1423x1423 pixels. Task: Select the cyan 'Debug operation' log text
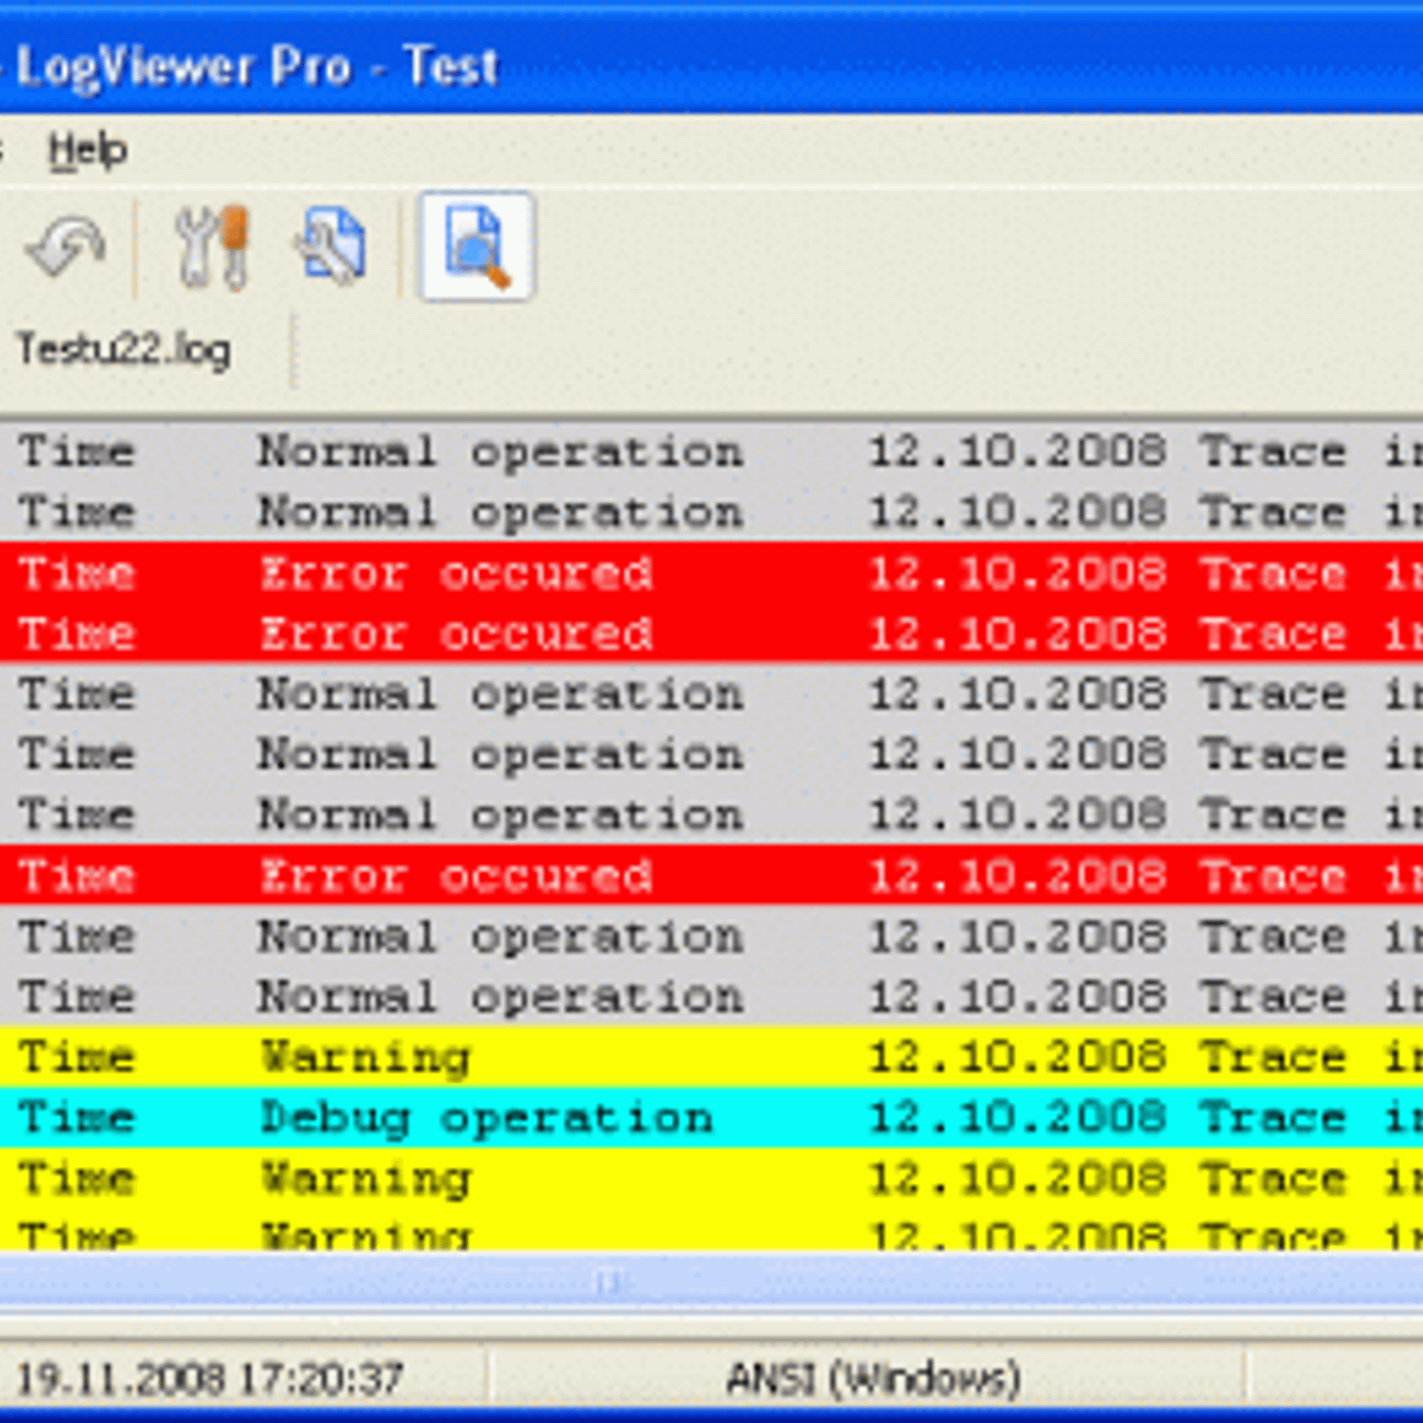click(486, 1118)
